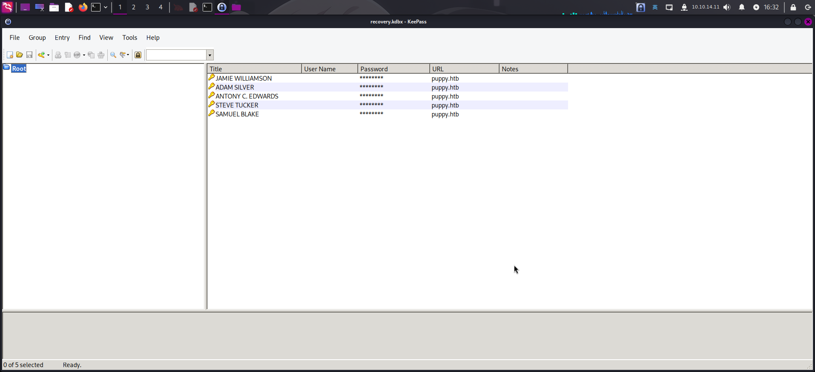Image resolution: width=815 pixels, height=372 pixels.
Task: Open the View menu
Action: click(106, 37)
